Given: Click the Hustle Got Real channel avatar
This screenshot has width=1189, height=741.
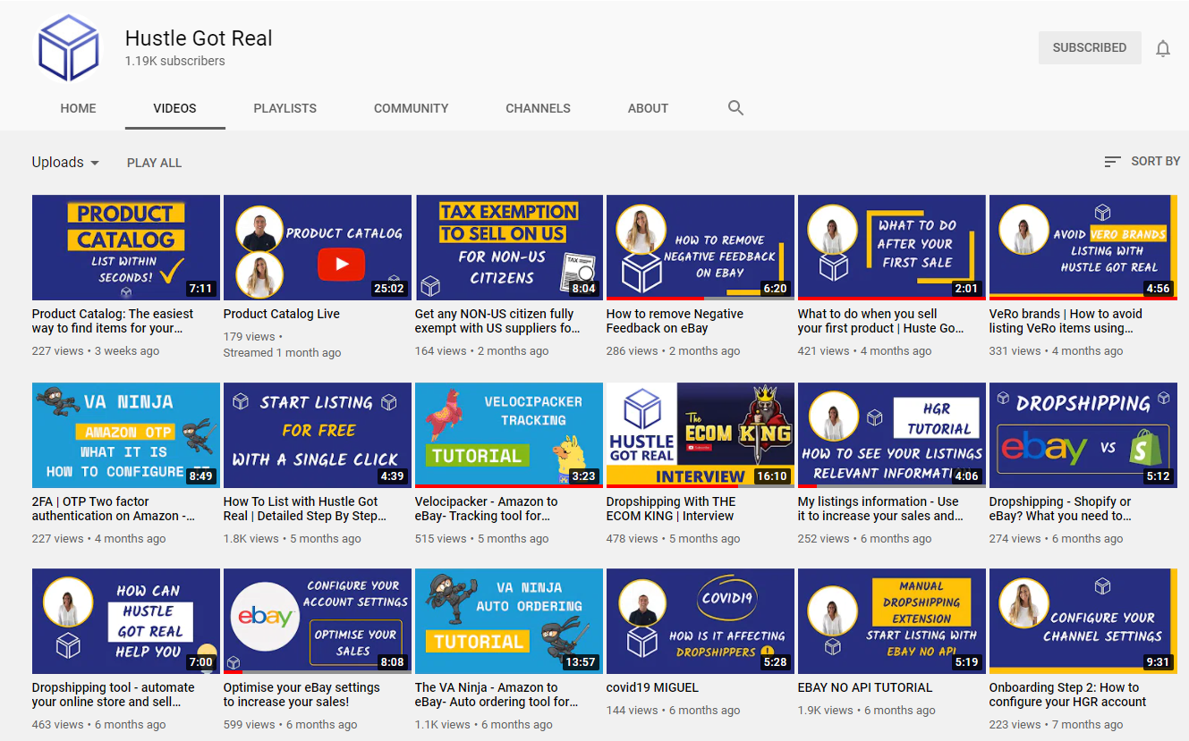Looking at the screenshot, I should tap(68, 48).
